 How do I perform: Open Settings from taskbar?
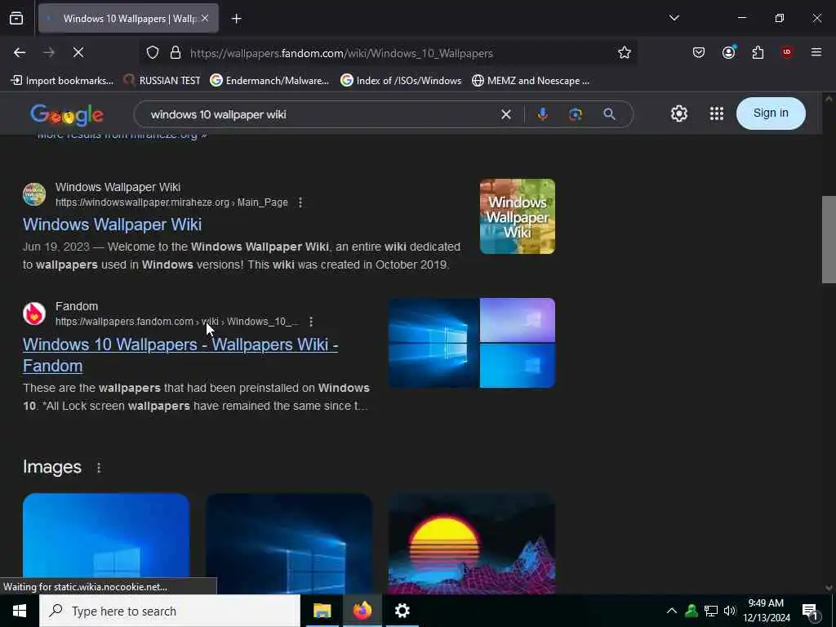coord(402,611)
